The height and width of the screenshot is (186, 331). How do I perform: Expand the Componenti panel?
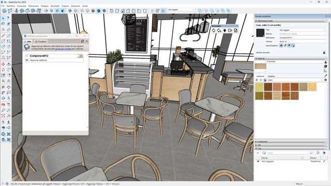pos(291,142)
